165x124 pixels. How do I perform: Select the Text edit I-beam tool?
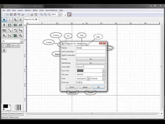pyautogui.click(x=10, y=20)
